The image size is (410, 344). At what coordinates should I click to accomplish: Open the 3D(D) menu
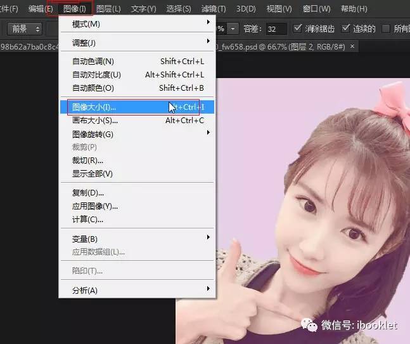(246, 9)
